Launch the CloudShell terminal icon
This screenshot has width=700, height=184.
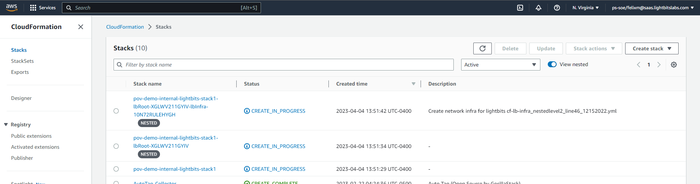pyautogui.click(x=520, y=8)
